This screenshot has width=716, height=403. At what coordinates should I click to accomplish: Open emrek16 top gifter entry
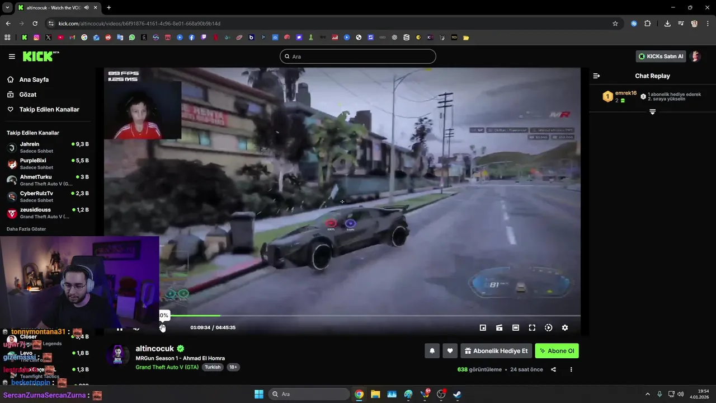pyautogui.click(x=620, y=96)
